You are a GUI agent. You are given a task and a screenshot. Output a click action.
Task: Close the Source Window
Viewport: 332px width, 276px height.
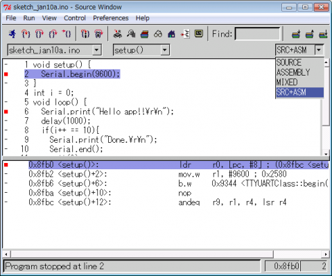321,8
